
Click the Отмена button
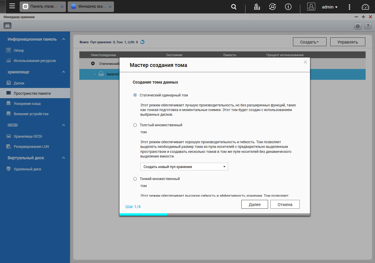pyautogui.click(x=285, y=204)
